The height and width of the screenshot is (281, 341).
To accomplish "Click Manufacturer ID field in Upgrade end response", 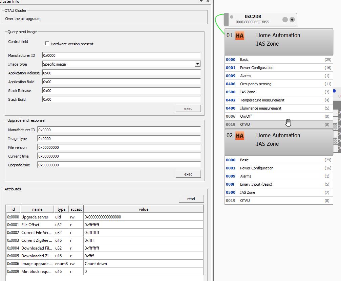I will coord(119,130).
